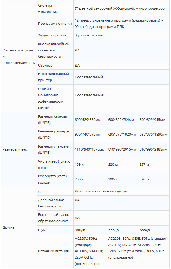This screenshot has height=269, width=171.
Task: Click the 'Дверной замок безопасности' label
Action: [51, 203]
